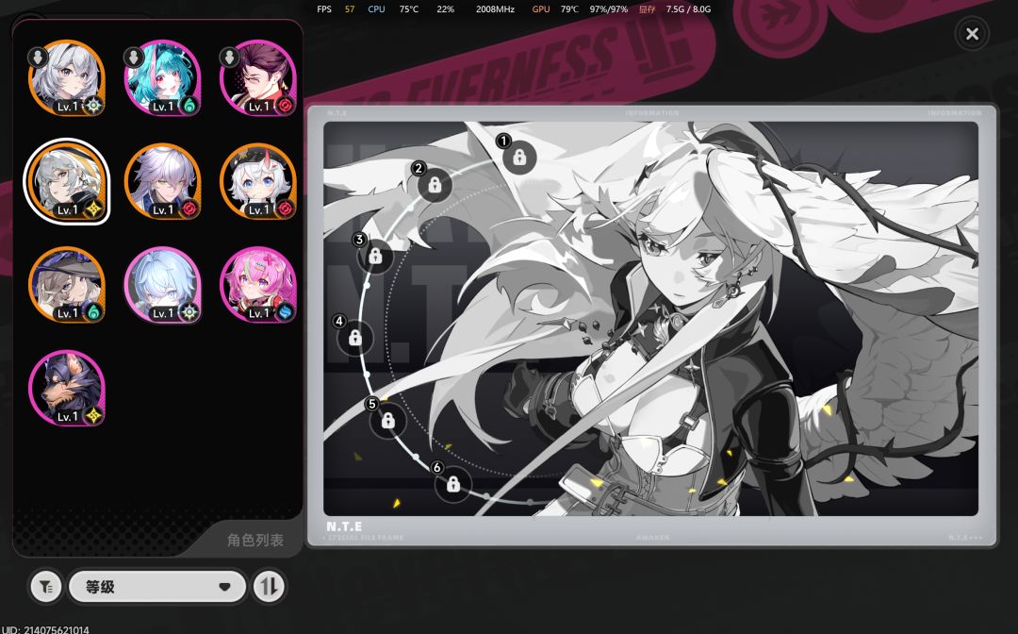Open locked awakening node 1
The image size is (1018, 634).
pyautogui.click(x=518, y=158)
